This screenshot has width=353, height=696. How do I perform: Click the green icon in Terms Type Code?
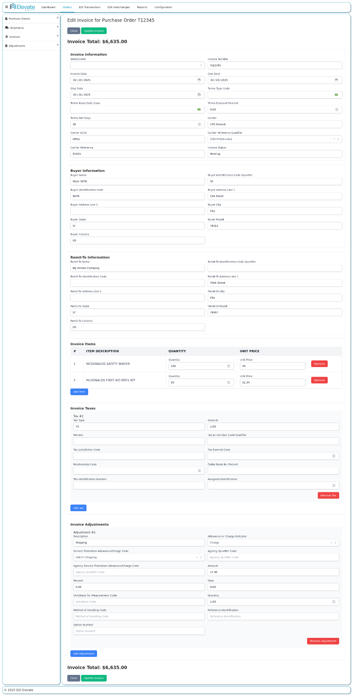tap(336, 95)
